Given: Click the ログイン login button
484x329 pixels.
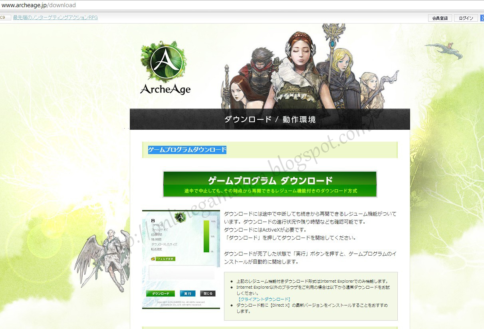Looking at the screenshot, I should (466, 18).
